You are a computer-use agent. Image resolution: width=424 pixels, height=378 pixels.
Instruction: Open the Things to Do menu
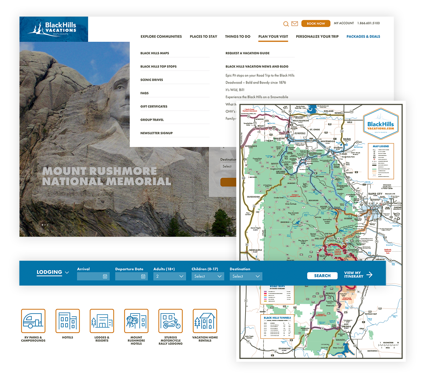click(x=238, y=37)
